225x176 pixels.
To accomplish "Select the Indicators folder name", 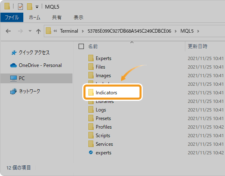I will [x=106, y=93].
